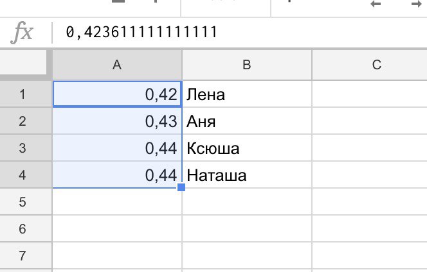Select the cell containing Ксюша
The image size is (427, 272).
point(247,148)
